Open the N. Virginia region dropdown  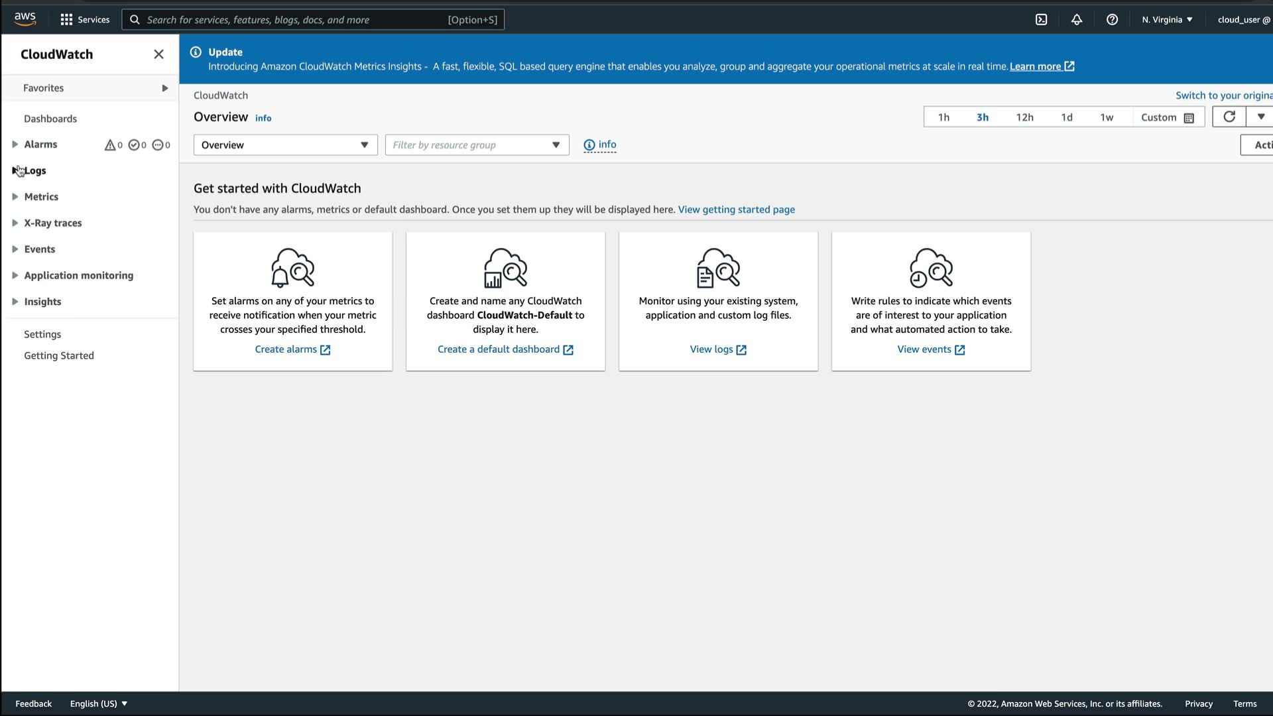pos(1167,20)
